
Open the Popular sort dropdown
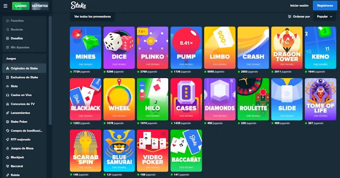pos(325,17)
